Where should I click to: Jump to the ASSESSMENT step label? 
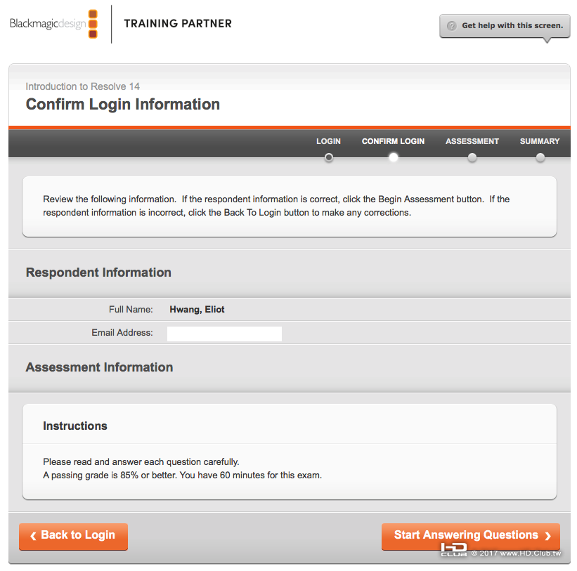click(x=472, y=141)
